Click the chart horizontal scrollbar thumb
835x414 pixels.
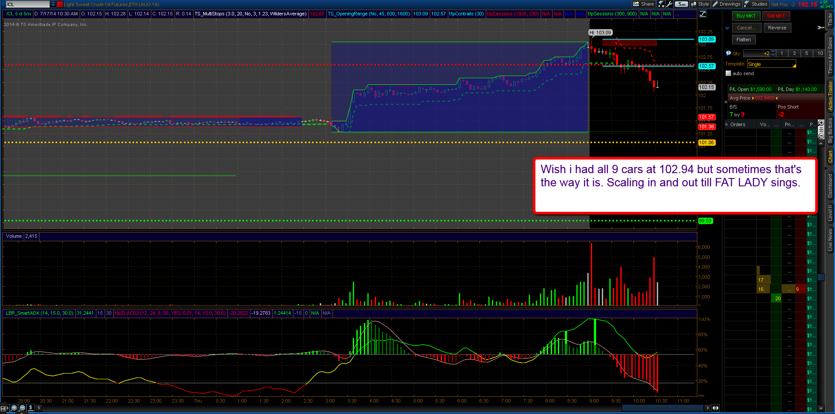(x=663, y=408)
